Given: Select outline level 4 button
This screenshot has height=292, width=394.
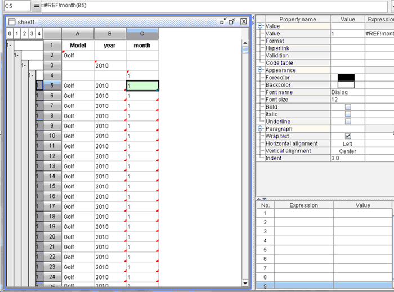Looking at the screenshot, I should point(39,33).
